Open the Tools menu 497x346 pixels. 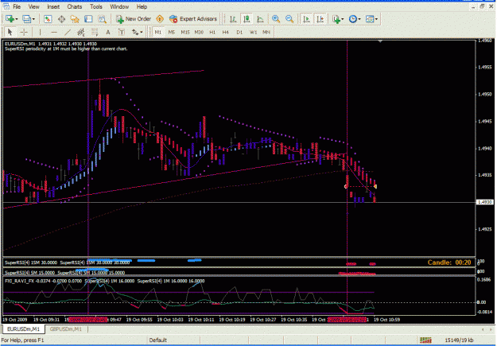coord(96,6)
